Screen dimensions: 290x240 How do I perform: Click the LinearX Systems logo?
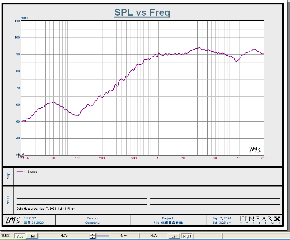click(260, 220)
